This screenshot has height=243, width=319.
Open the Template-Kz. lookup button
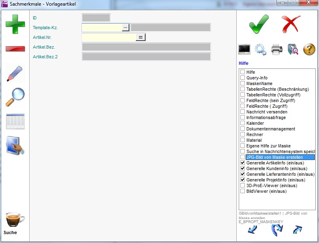126,28
